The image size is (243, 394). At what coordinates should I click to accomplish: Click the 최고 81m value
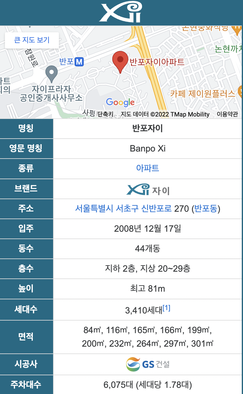148,289
